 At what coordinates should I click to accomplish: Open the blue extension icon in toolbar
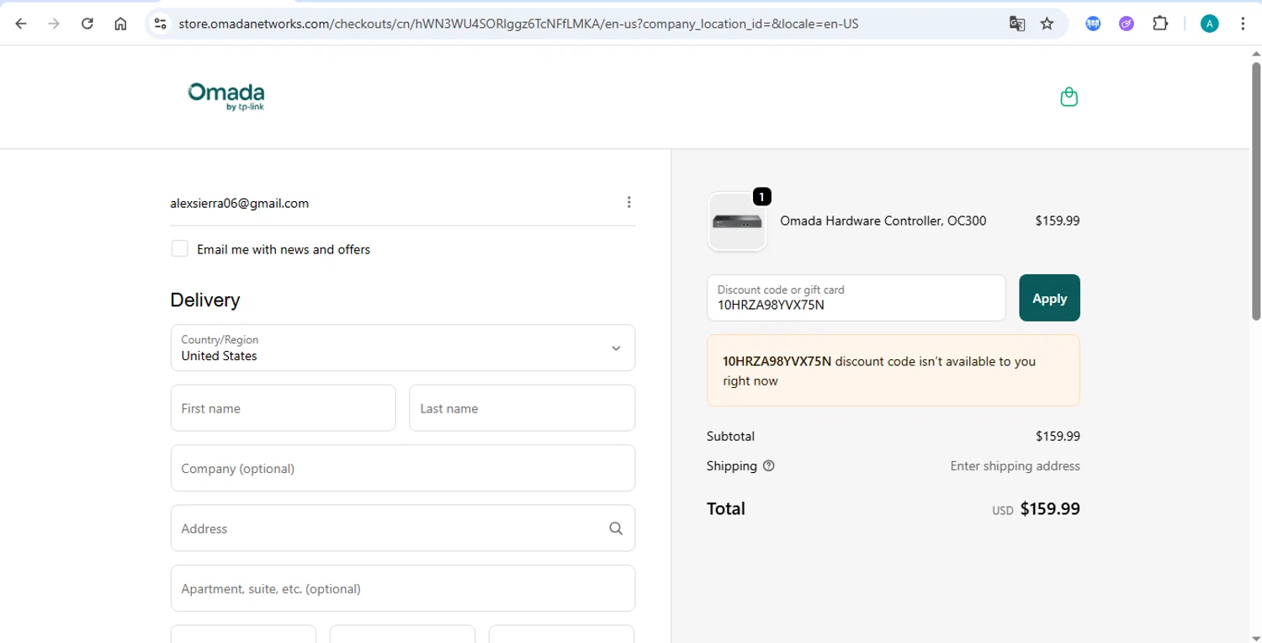[x=1093, y=24]
